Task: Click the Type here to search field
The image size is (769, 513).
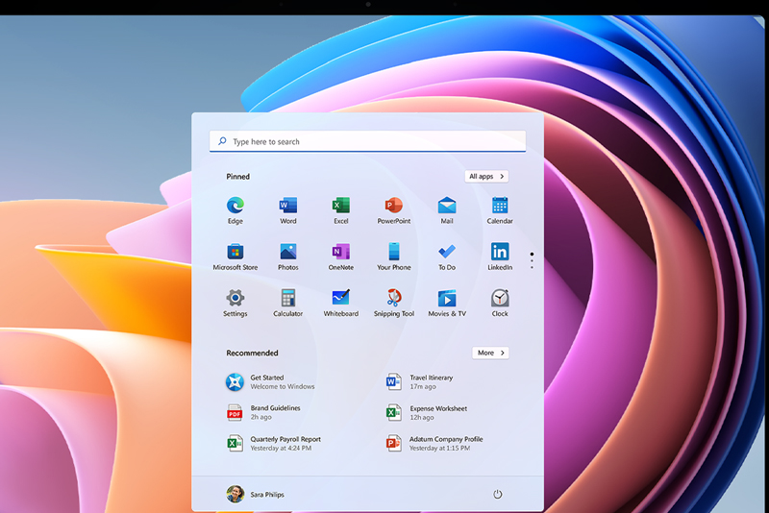Action: pyautogui.click(x=367, y=141)
